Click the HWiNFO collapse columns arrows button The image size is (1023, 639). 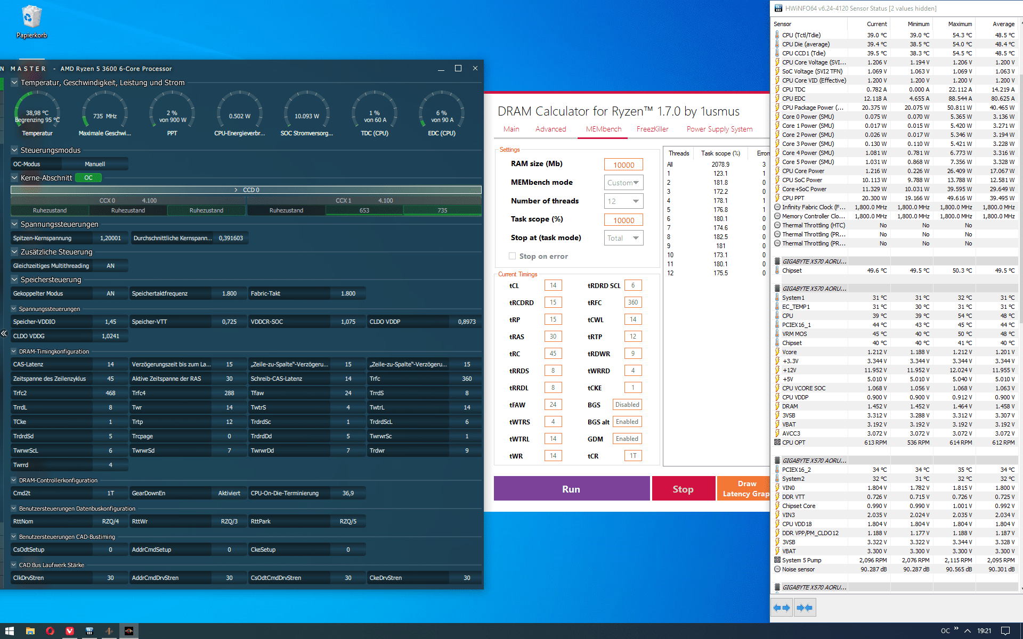tap(805, 608)
